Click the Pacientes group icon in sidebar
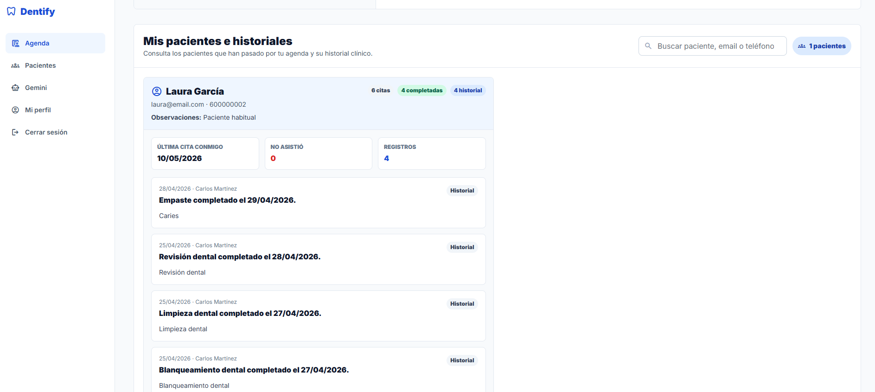The width and height of the screenshot is (875, 392). [15, 65]
